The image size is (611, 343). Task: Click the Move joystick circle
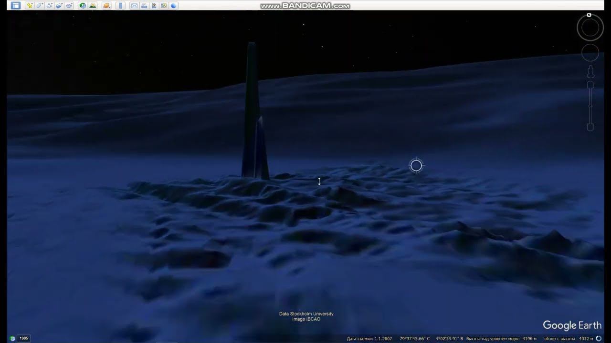coord(590,53)
